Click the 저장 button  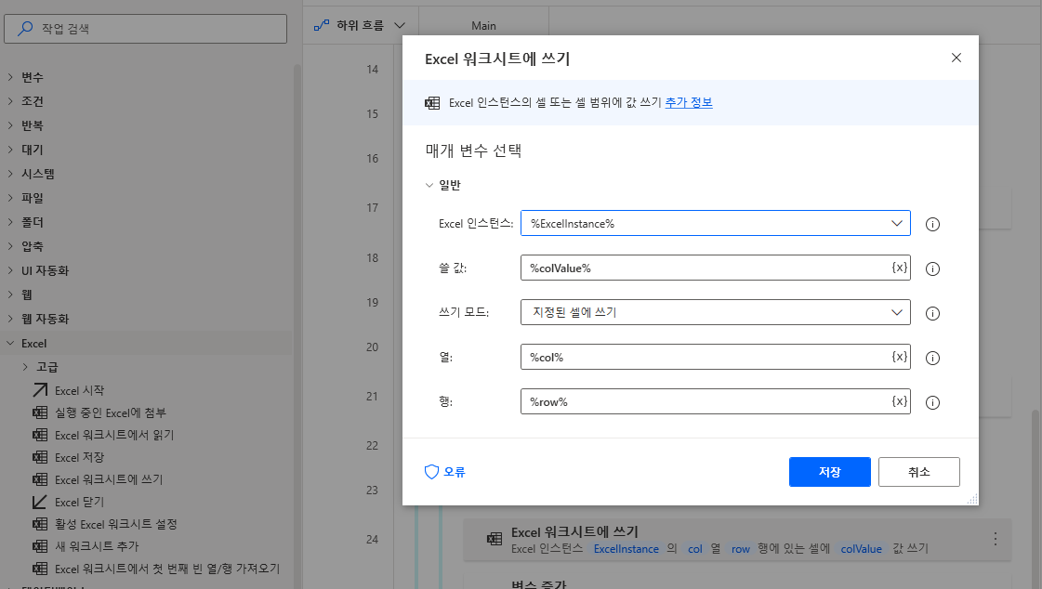tap(829, 472)
